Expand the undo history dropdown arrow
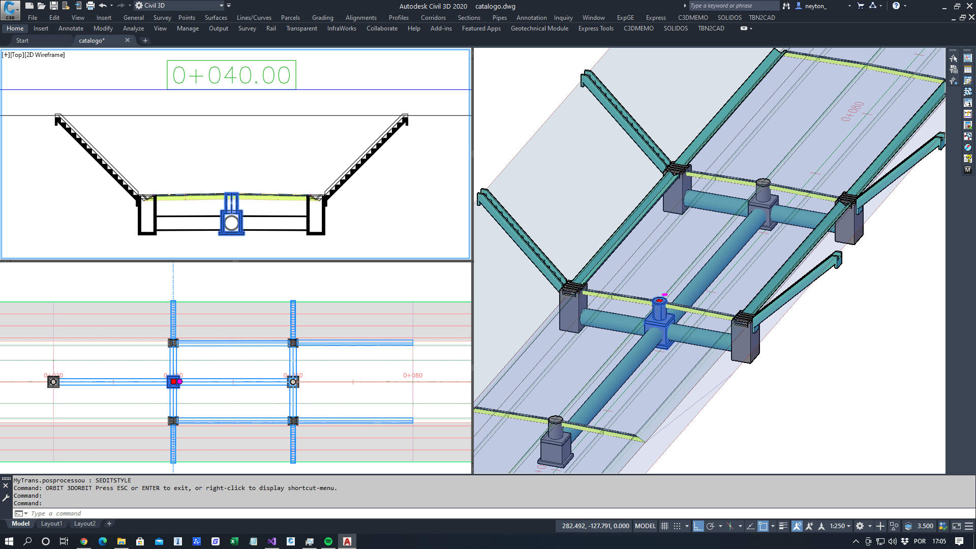 (111, 6)
